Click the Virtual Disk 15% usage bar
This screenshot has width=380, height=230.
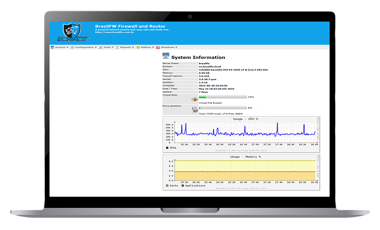(222, 97)
